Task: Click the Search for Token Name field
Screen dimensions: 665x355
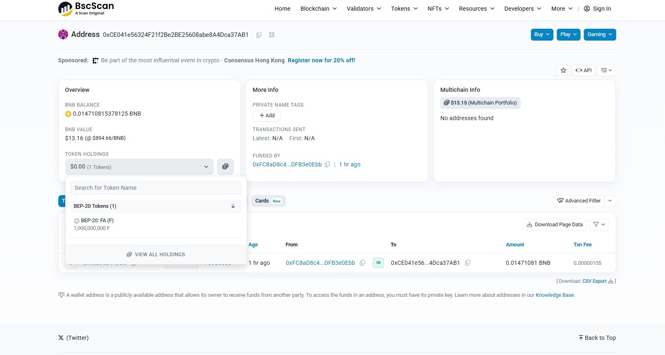Action: [x=156, y=188]
